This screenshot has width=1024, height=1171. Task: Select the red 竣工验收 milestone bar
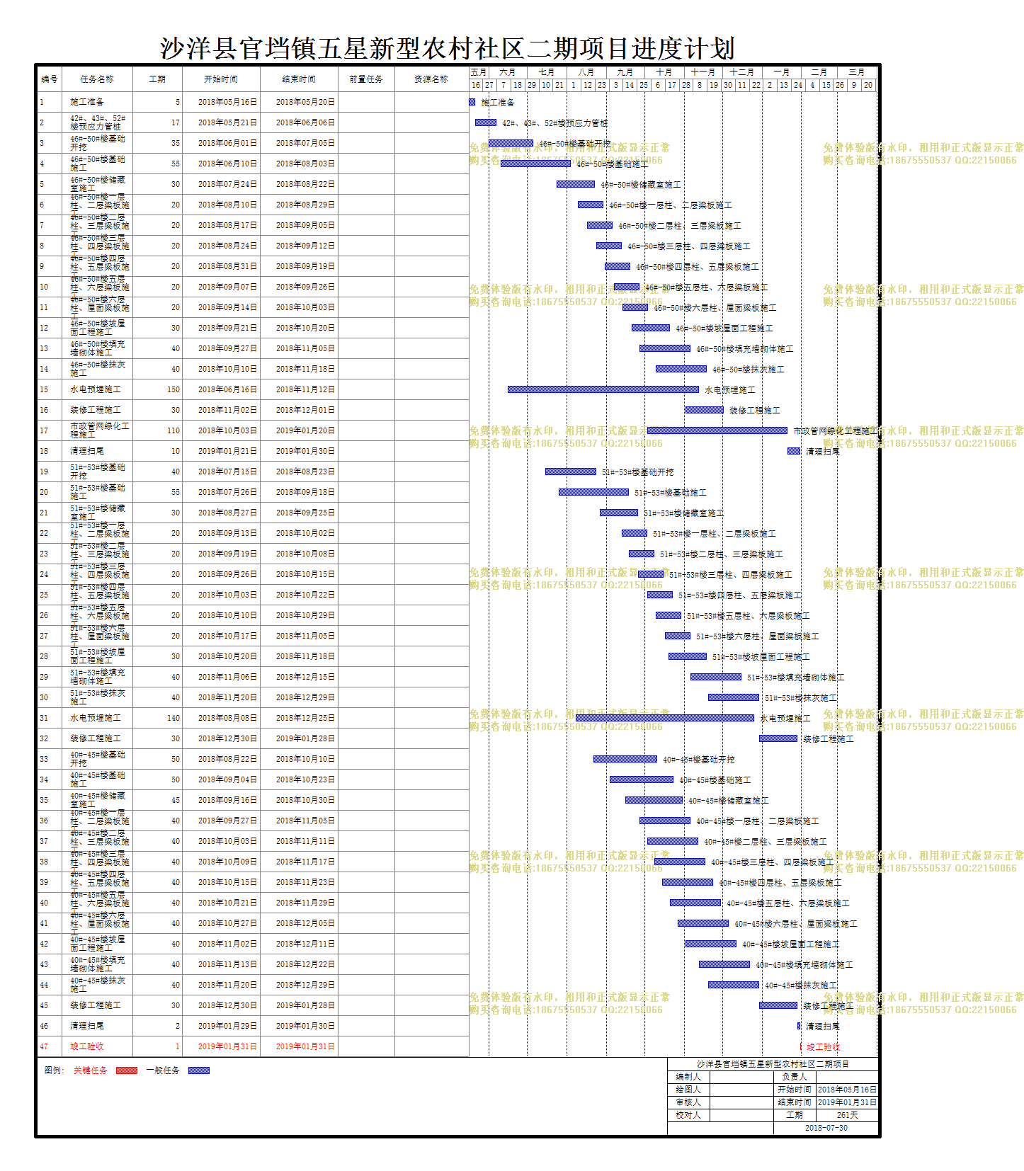pyautogui.click(x=801, y=1046)
